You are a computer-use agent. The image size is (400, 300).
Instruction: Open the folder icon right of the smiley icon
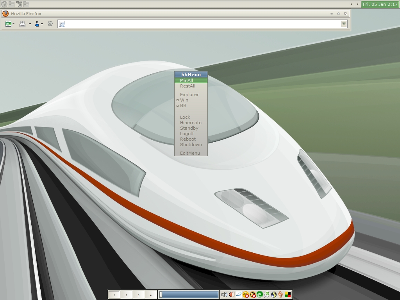(x=26, y=4)
